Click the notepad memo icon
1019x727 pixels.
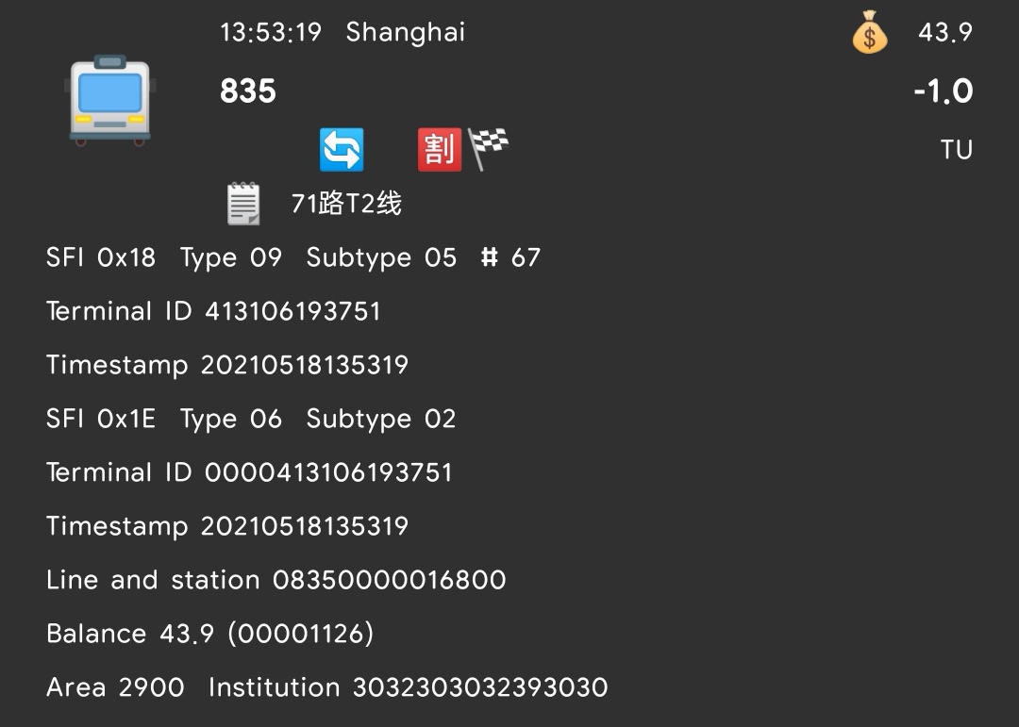click(243, 204)
